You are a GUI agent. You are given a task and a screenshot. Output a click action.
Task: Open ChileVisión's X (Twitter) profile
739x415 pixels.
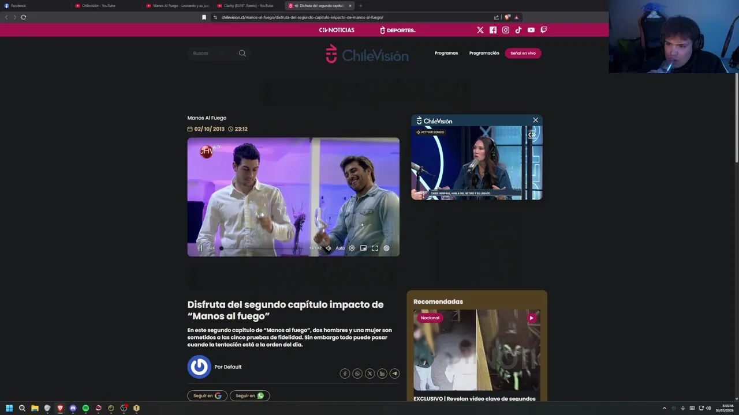pos(480,30)
